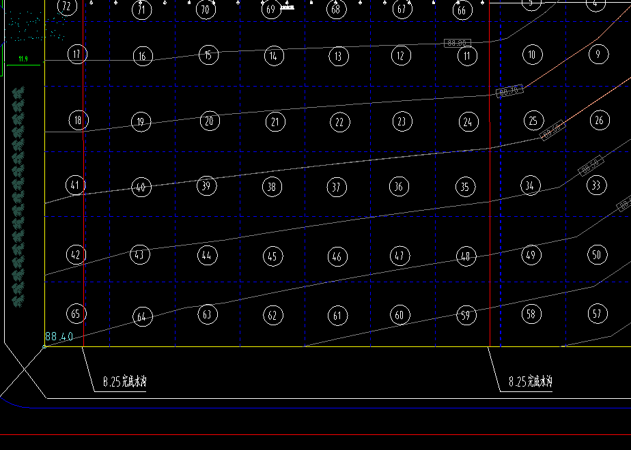
Task: Select the circled grid number 16
Action: tap(143, 56)
